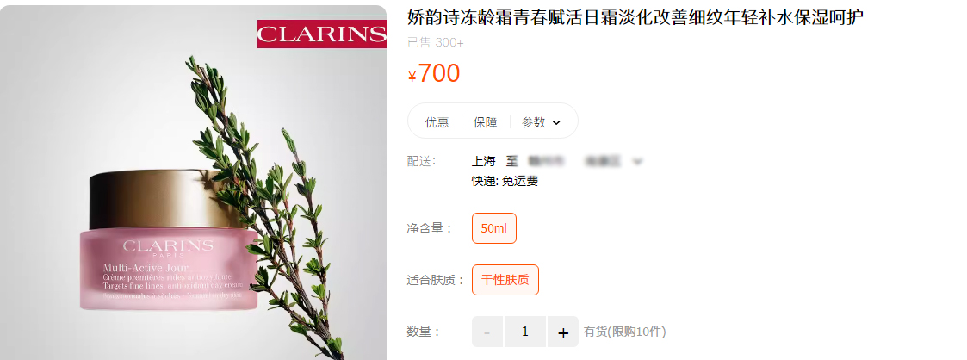Open the 优惠 section
The height and width of the screenshot is (360, 967).
tap(437, 122)
